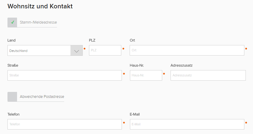Focus the Telefon input field
253x134 pixels.
(x=65, y=124)
